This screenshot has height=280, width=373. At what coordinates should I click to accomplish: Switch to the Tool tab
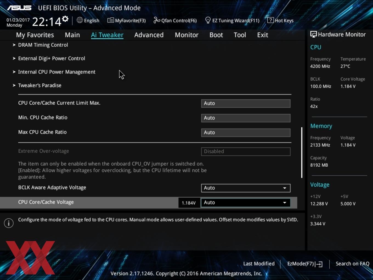240,35
